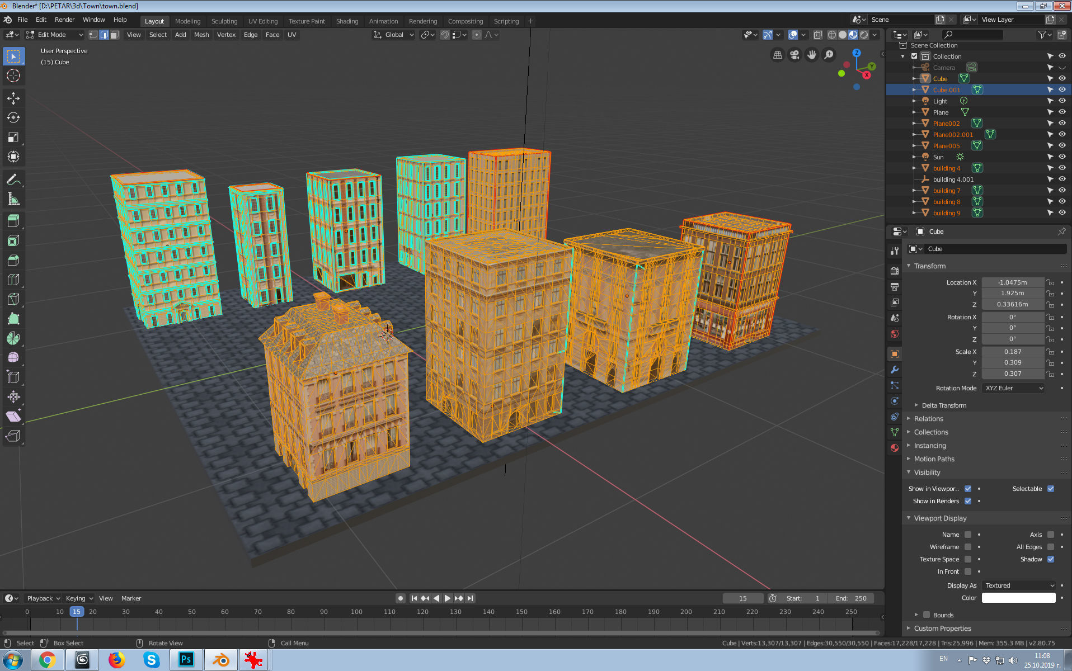Play the animation forward
Image resolution: width=1072 pixels, height=671 pixels.
448,598
